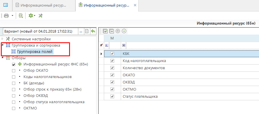Click the green return arrow icon
Image resolution: width=259 pixels, height=114 pixels.
93,31
